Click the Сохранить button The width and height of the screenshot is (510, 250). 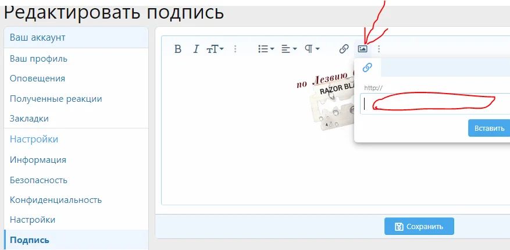pos(419,226)
